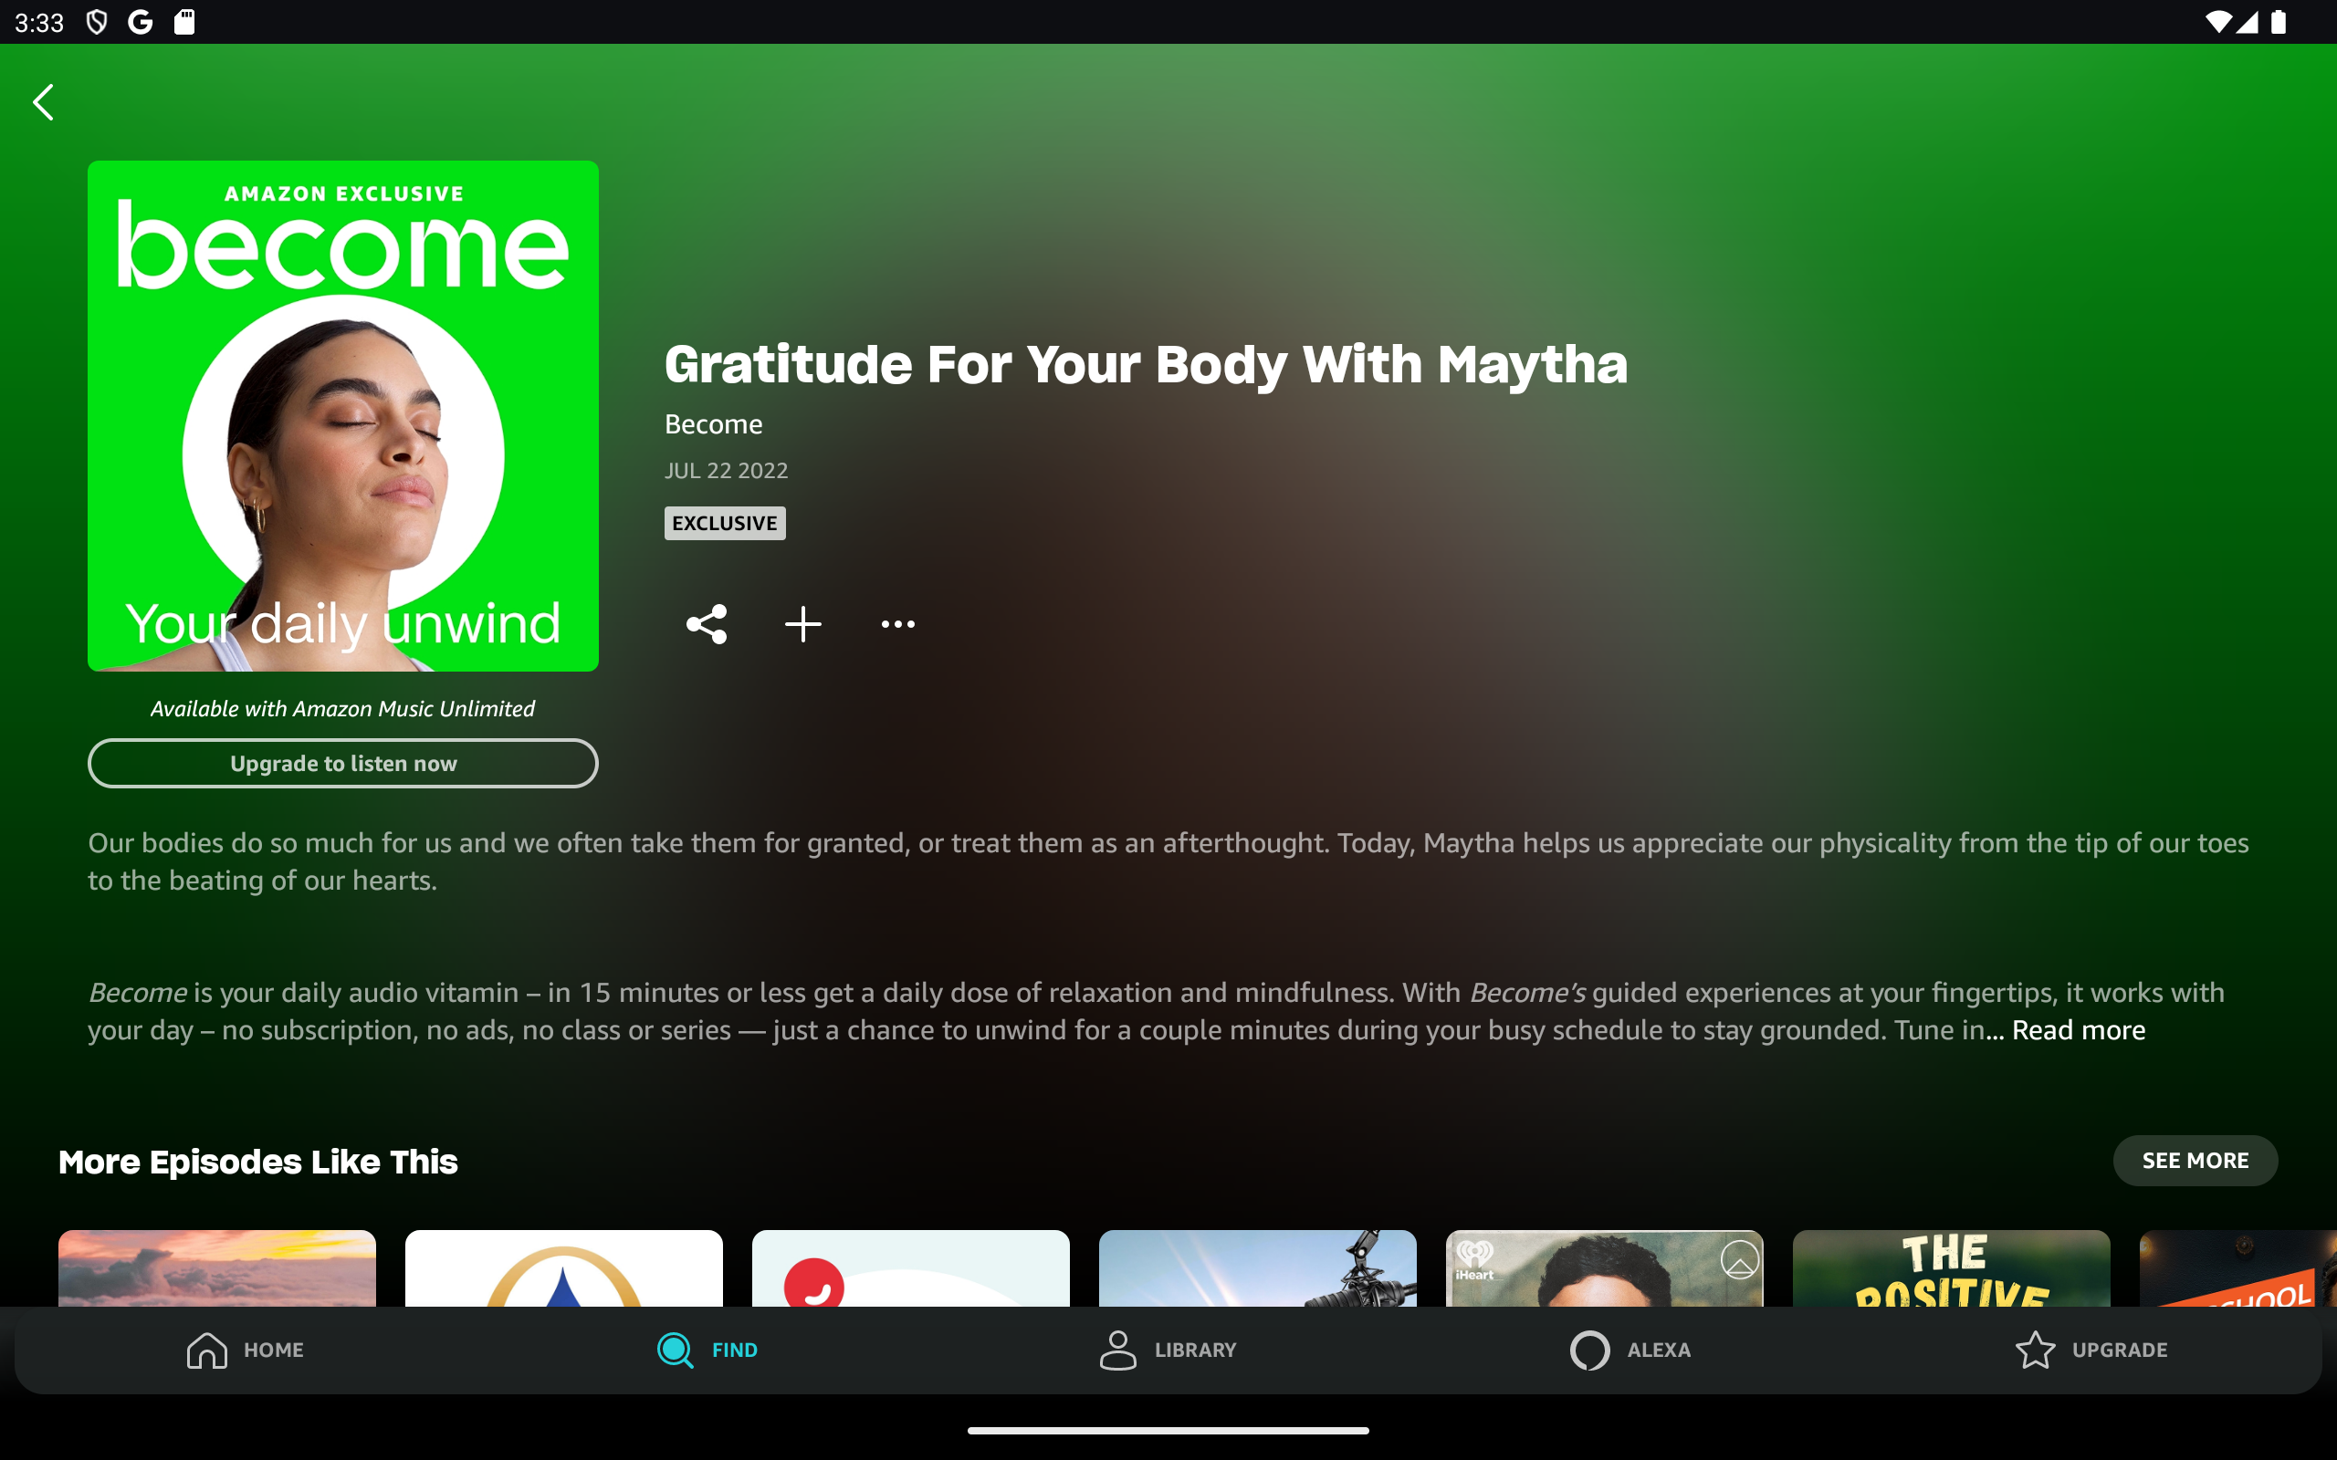2337x1460 pixels.
Task: Open the gold ring logo episode thumbnail
Action: [564, 1267]
